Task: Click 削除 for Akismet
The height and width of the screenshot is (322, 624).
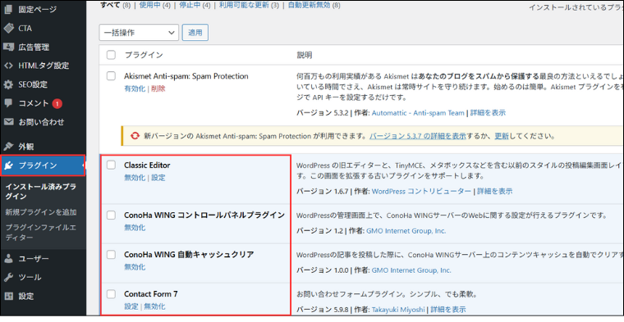Action: 158,88
